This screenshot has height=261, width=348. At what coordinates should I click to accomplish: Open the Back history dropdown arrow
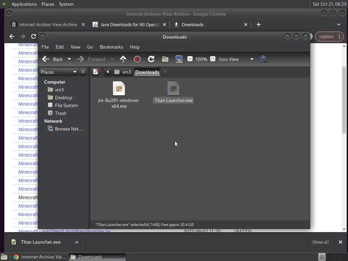(69, 59)
